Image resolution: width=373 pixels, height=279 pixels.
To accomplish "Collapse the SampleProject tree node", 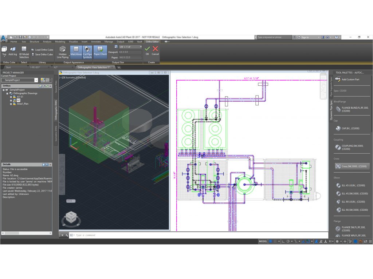I will [x=4, y=90].
